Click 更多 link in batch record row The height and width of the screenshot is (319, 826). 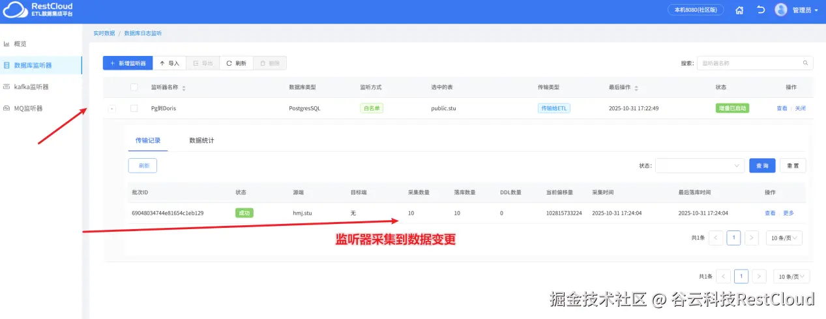click(x=788, y=213)
